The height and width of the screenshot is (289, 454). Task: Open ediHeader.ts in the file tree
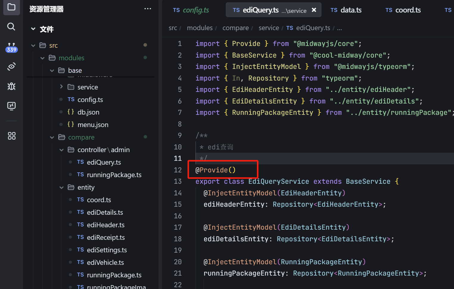pos(105,225)
